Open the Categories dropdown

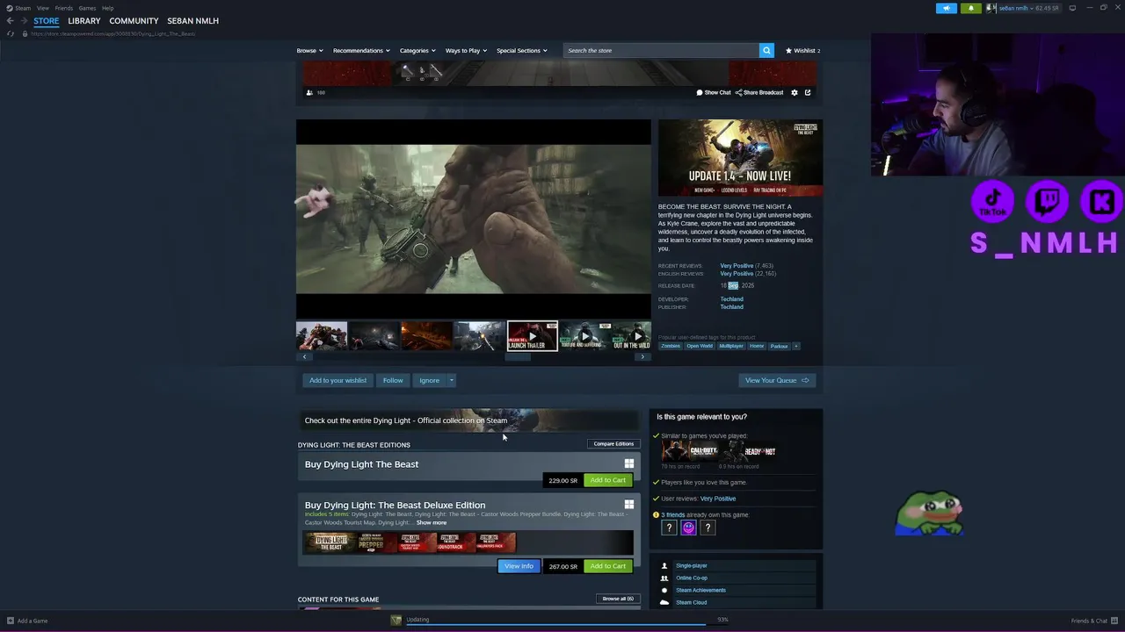417,51
